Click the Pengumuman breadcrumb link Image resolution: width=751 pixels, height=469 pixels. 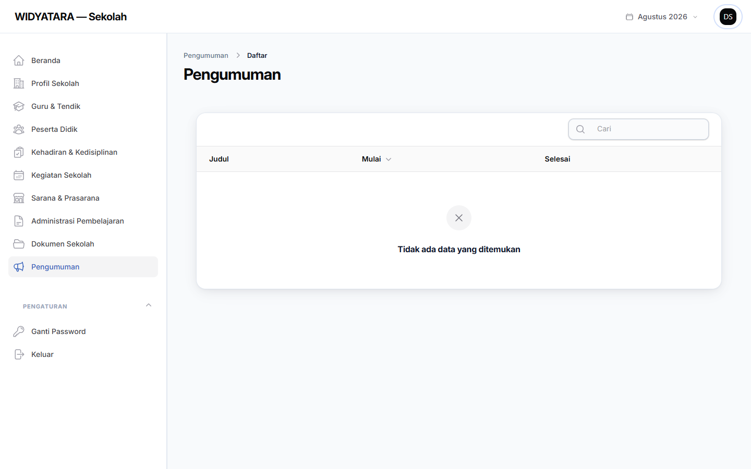click(206, 55)
